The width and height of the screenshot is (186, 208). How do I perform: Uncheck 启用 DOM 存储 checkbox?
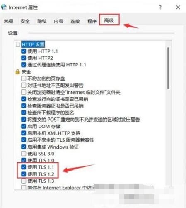point(24,126)
